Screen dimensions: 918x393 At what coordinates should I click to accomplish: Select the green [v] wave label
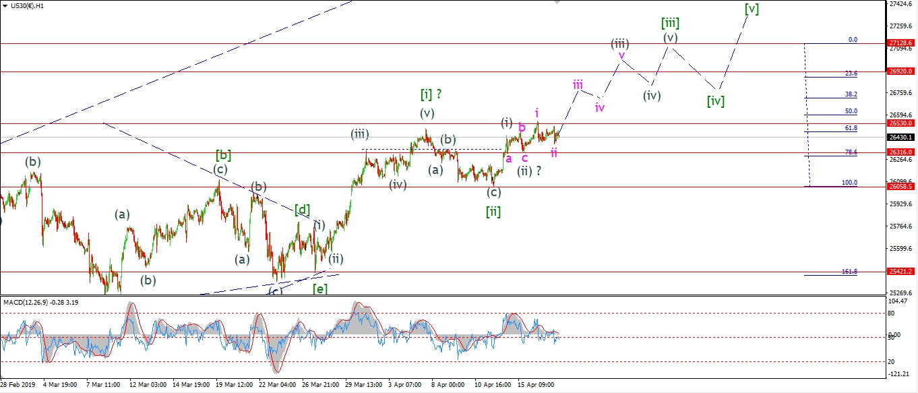[752, 9]
